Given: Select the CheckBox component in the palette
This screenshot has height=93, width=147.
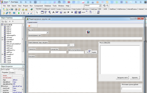Looking at the screenshot, I should click(68, 12).
